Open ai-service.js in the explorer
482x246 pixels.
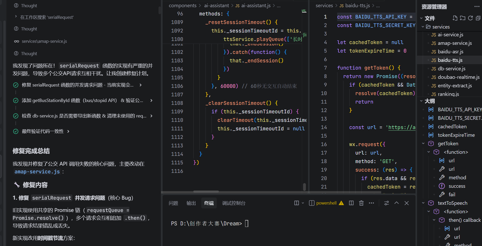click(450, 35)
